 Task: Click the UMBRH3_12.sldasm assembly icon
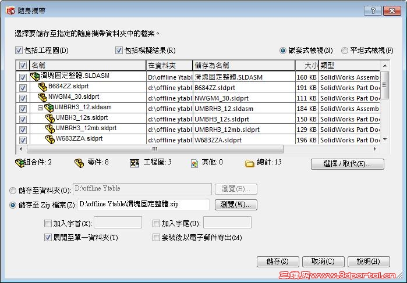(x=49, y=108)
